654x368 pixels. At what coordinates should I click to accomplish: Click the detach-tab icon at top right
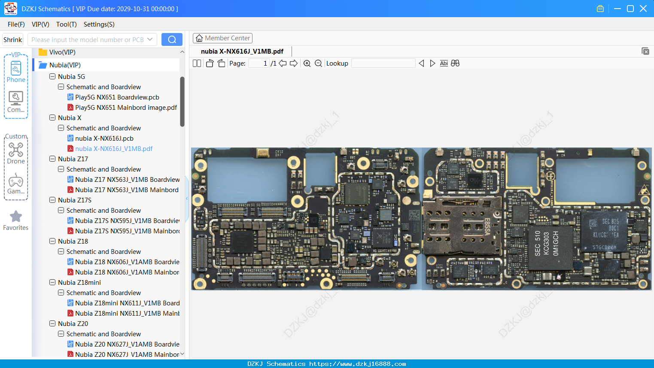click(645, 51)
